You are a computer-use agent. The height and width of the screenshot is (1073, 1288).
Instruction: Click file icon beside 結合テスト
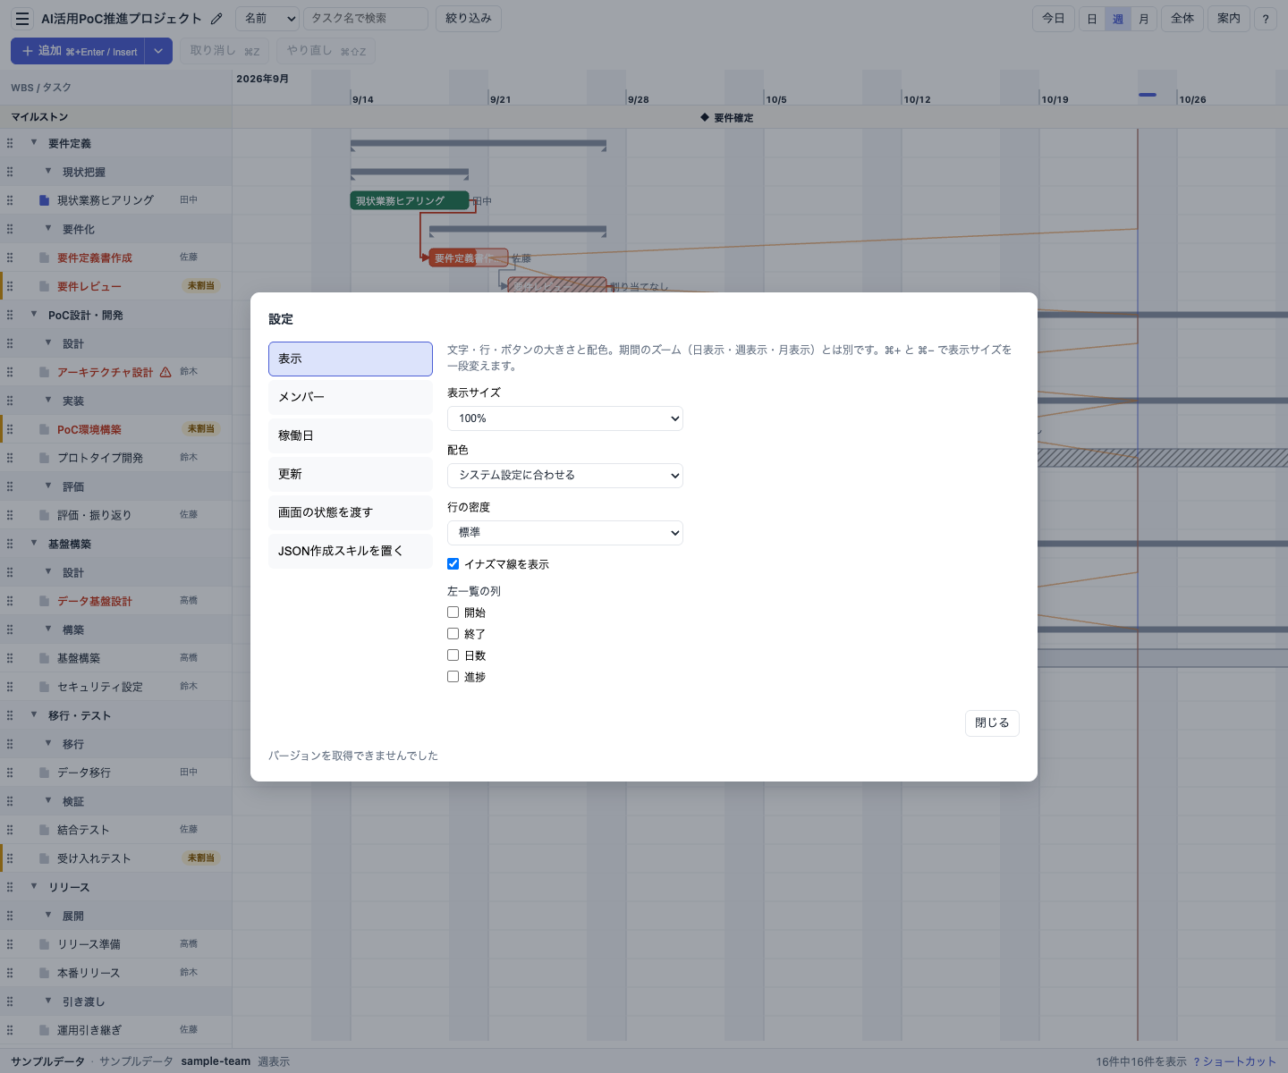tap(44, 830)
